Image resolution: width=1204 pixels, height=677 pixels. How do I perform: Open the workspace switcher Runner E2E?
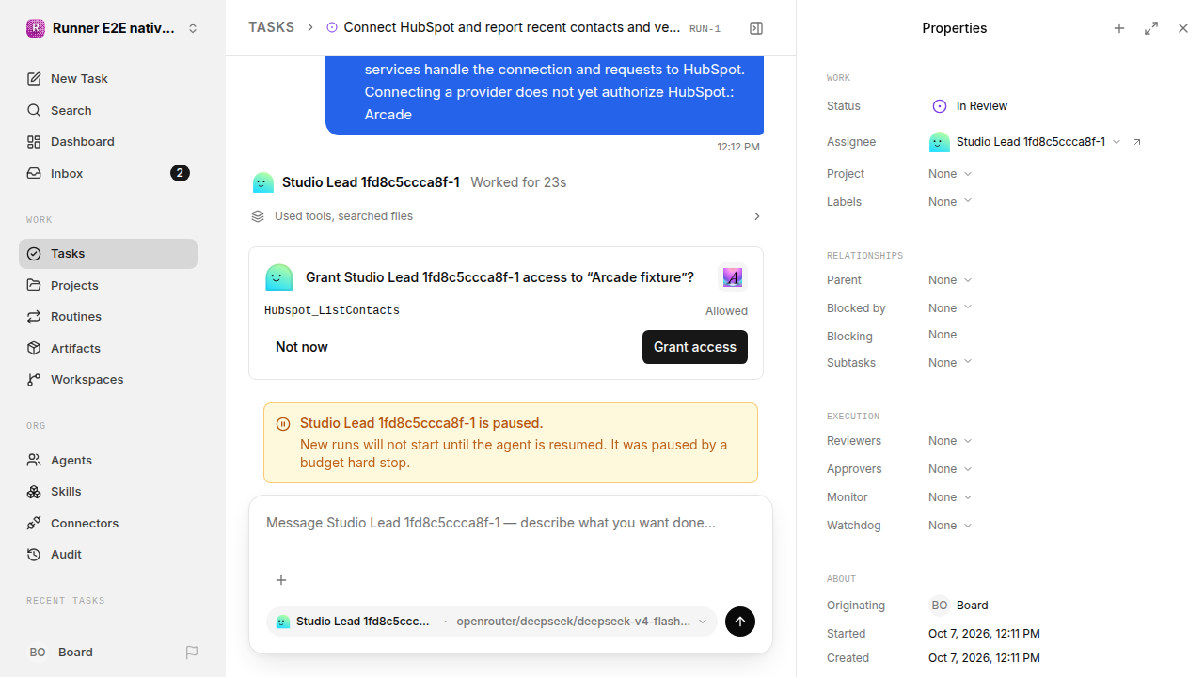tap(113, 28)
